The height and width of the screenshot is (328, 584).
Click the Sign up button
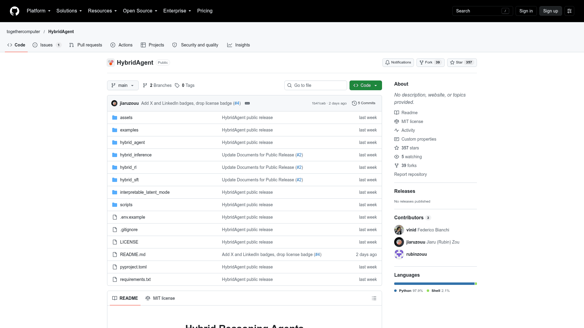point(551,11)
